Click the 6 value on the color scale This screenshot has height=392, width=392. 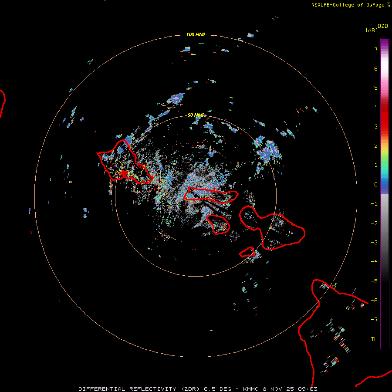click(x=376, y=68)
